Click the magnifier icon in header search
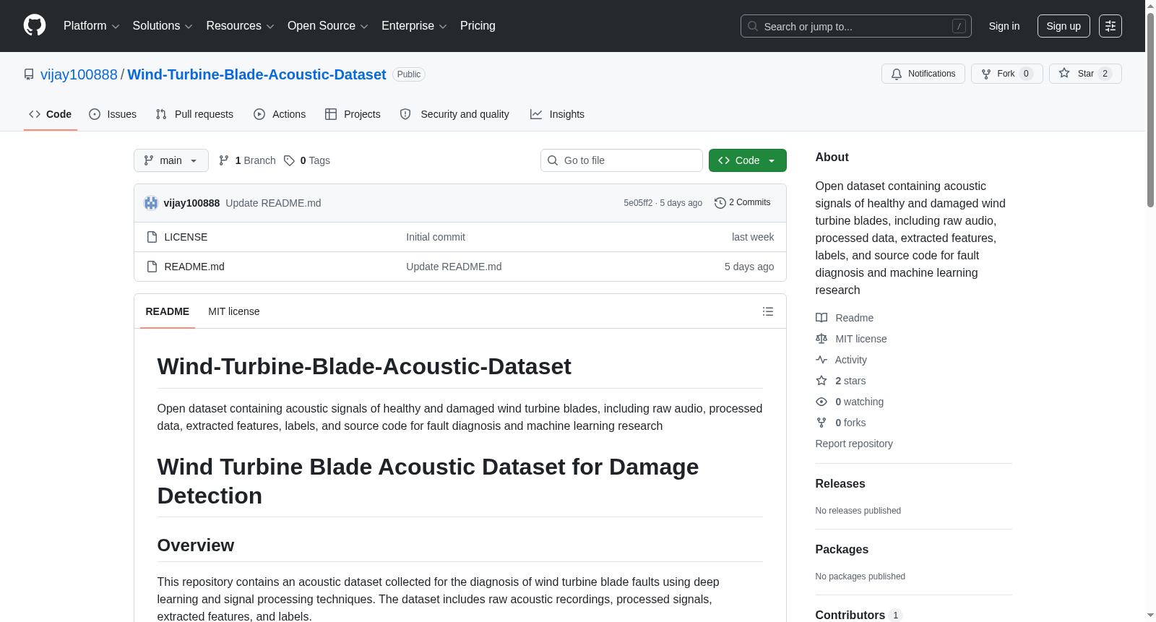Screen dimensions: 1156x622 (753, 26)
